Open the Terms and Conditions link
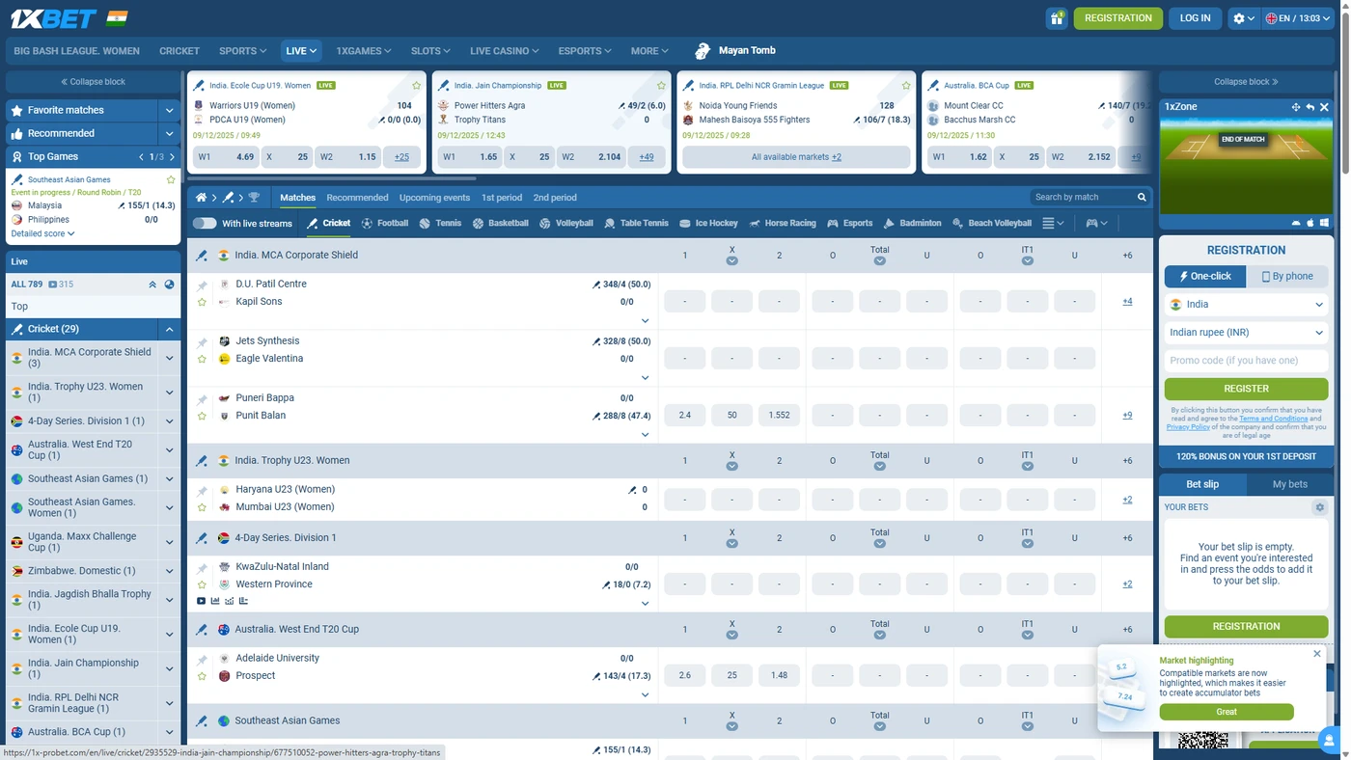 [x=1272, y=418]
